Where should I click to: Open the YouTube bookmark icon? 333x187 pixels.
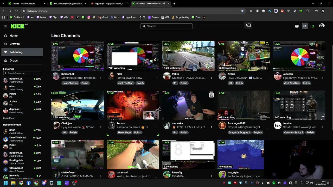[x=72, y=17]
